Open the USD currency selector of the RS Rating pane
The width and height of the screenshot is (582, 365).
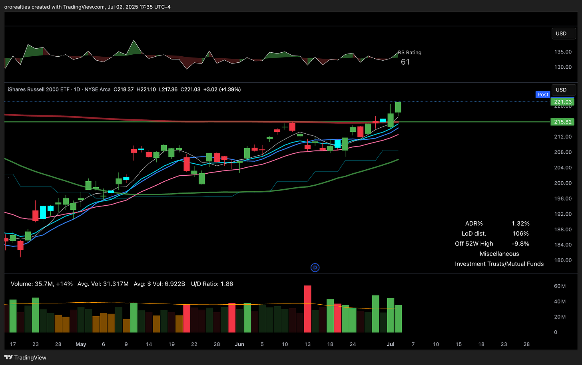564,34
